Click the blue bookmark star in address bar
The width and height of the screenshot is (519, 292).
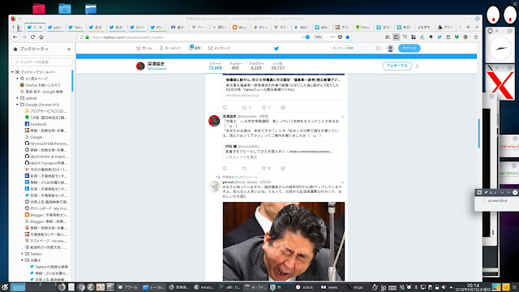[x=348, y=37]
